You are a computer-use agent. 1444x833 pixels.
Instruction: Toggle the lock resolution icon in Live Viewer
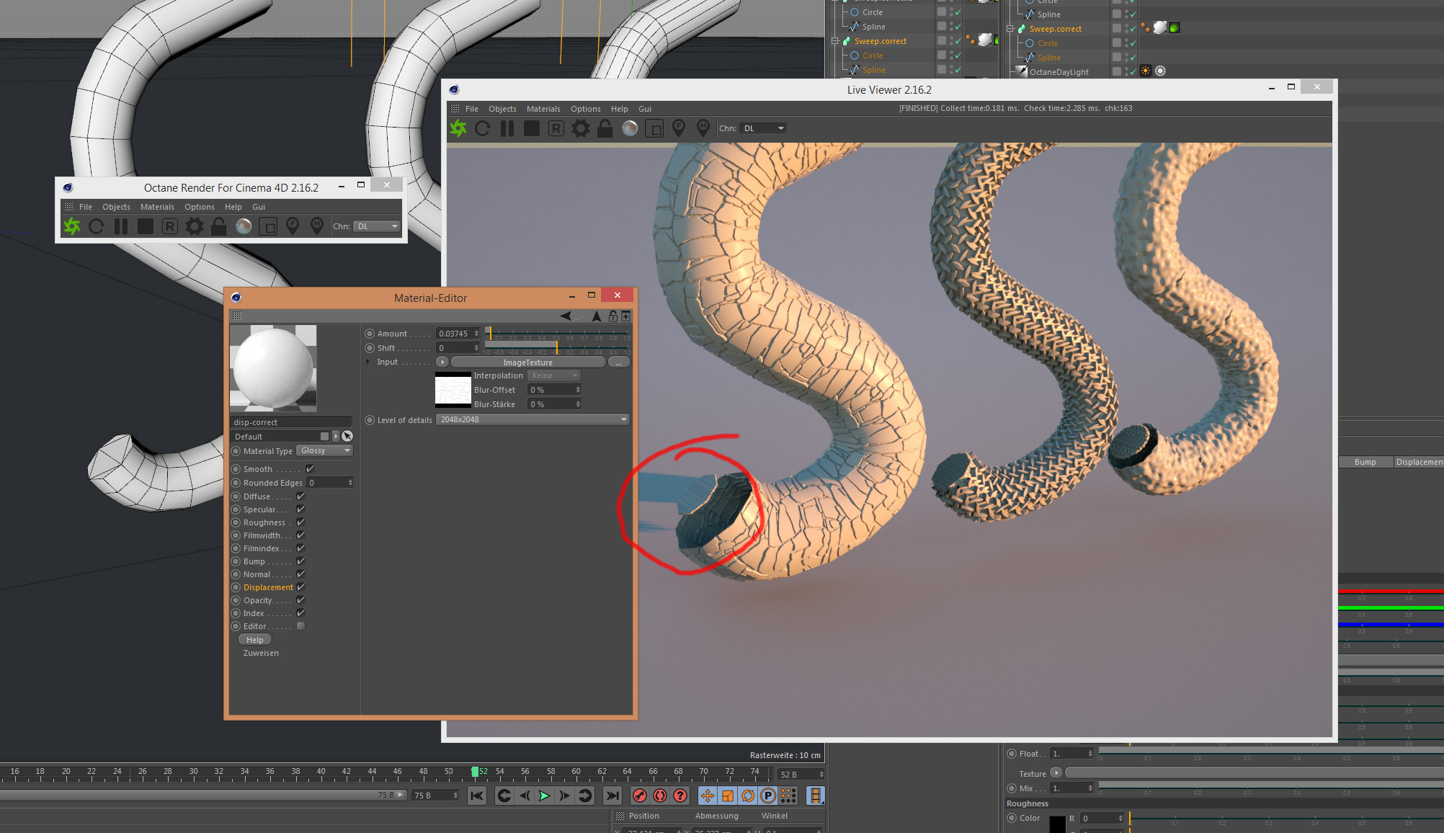(605, 128)
